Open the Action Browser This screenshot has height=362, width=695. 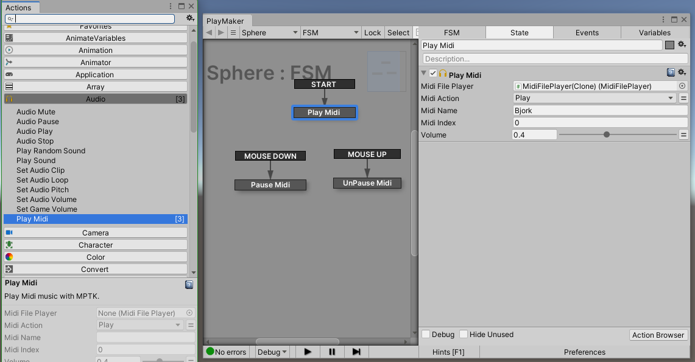(658, 334)
